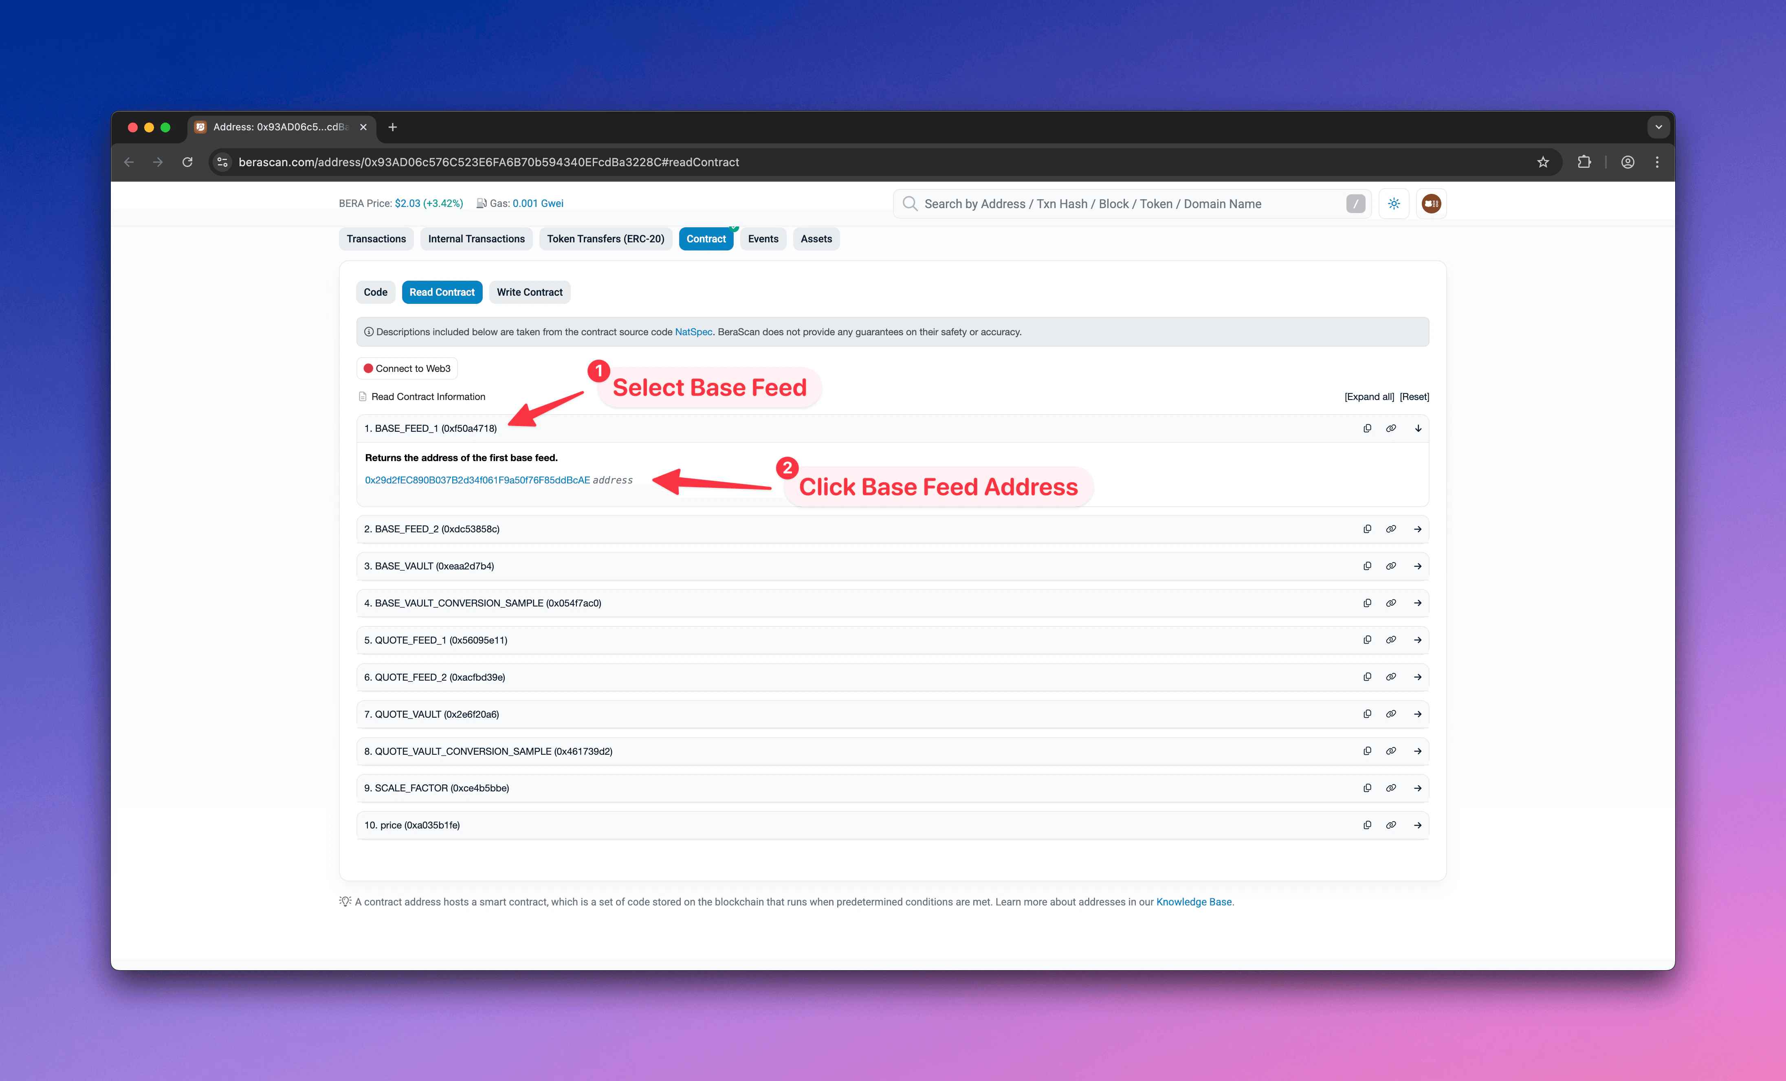Open permalink icon for BASE_FEED_2 method
Image resolution: width=1786 pixels, height=1081 pixels.
point(1391,529)
